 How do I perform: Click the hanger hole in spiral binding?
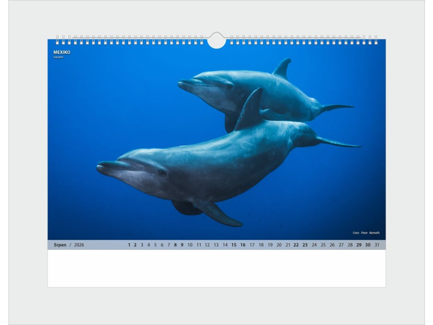216,41
